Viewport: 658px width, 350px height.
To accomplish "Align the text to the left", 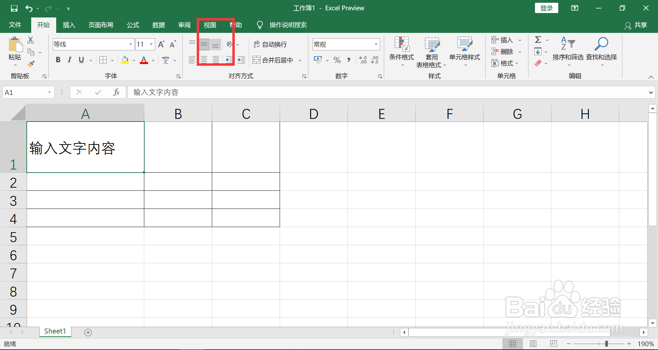I will tap(192, 60).
